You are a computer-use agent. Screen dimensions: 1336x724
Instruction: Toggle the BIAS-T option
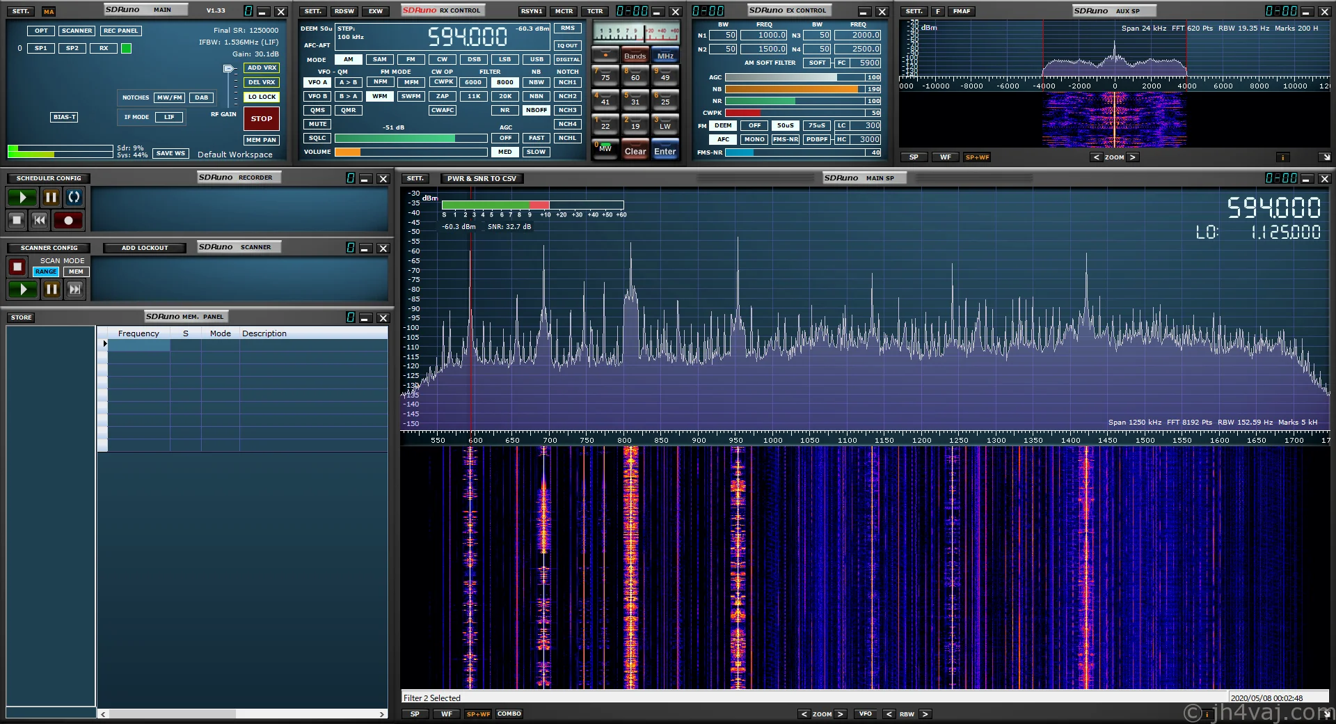pyautogui.click(x=64, y=117)
